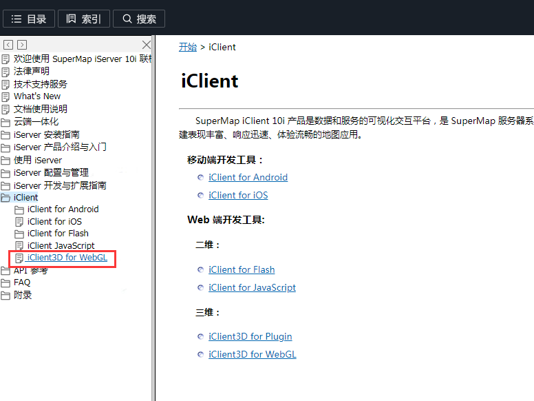Click the iClient for iOS document icon

click(19, 222)
